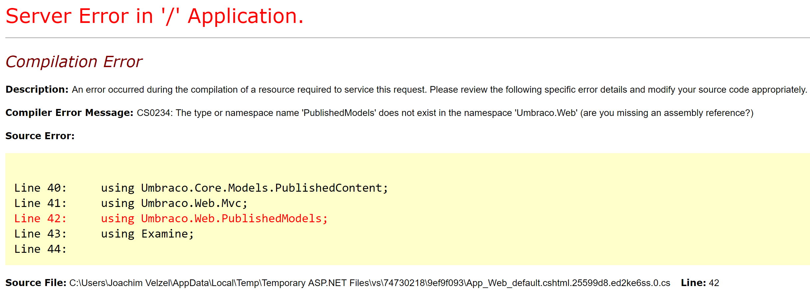Click the 'Server Error in '/' Application.' heading
Viewport: 810px width, 297px height.
pos(154,16)
